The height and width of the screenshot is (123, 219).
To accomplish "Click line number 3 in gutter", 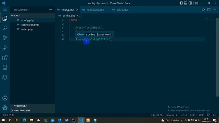I will (x=63, y=28).
